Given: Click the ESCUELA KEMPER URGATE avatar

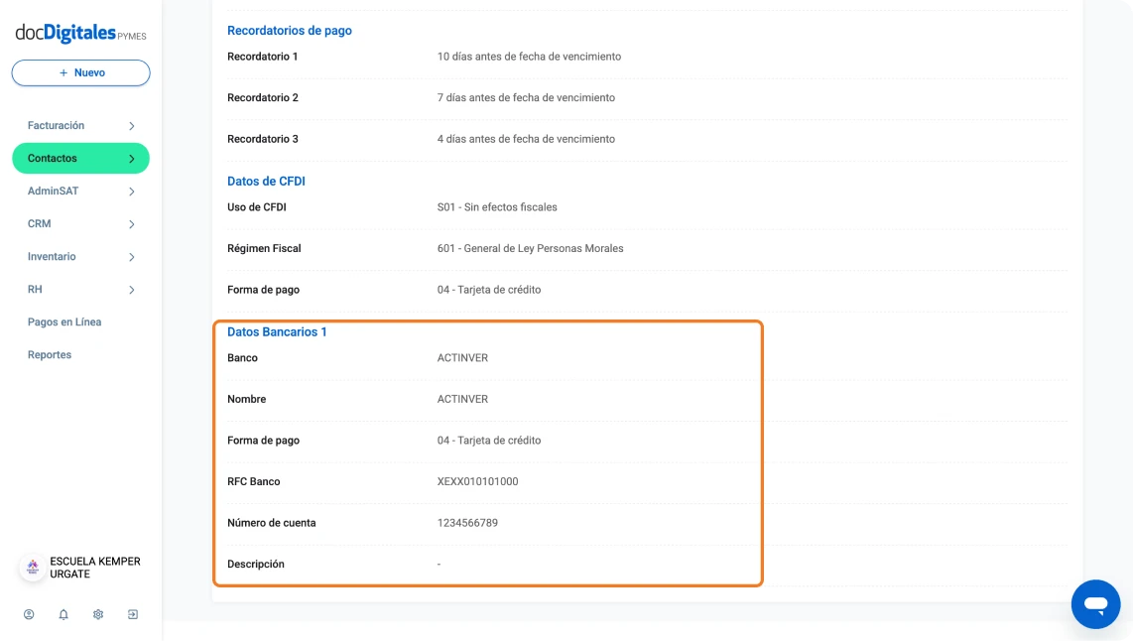Looking at the screenshot, I should pos(33,568).
